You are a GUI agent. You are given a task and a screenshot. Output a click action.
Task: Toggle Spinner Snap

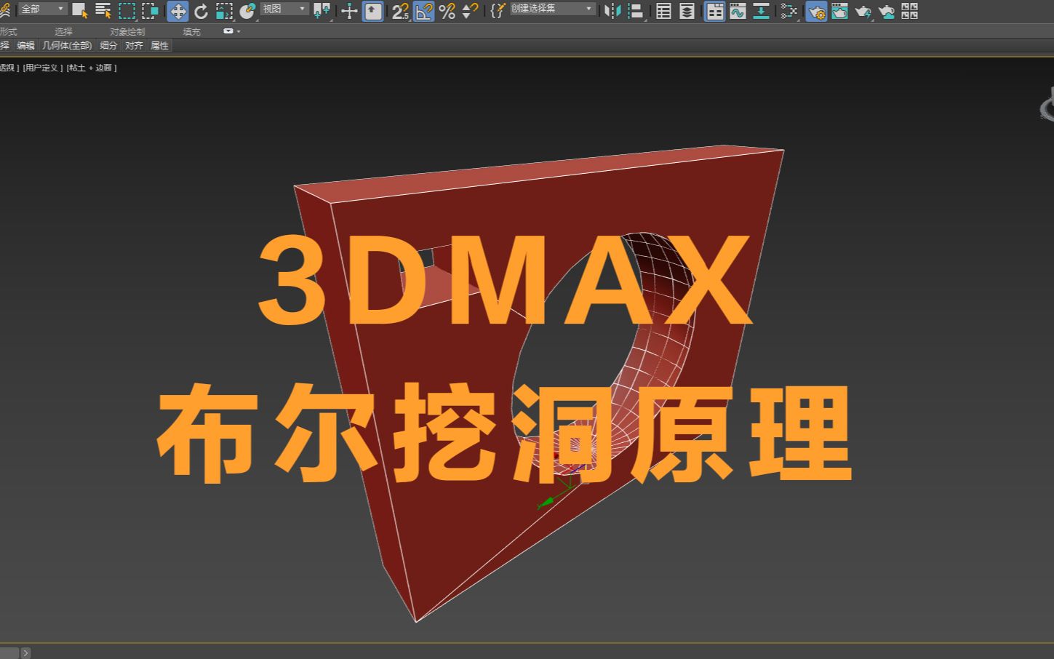pyautogui.click(x=470, y=10)
